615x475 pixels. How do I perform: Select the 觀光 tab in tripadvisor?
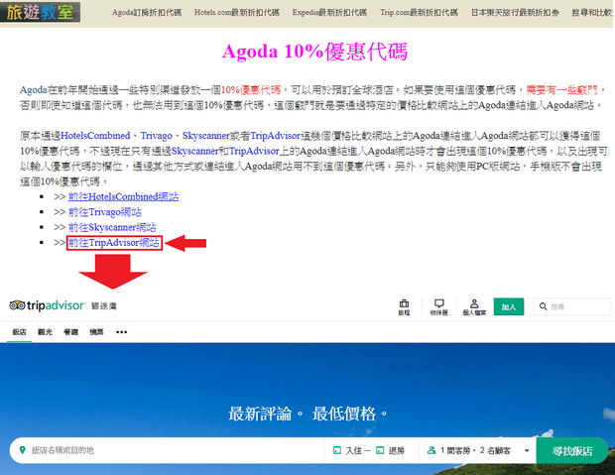pyautogui.click(x=45, y=332)
